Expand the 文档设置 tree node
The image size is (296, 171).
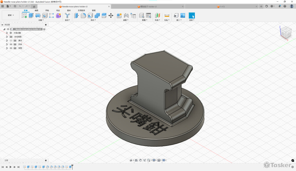[x=7, y=33]
